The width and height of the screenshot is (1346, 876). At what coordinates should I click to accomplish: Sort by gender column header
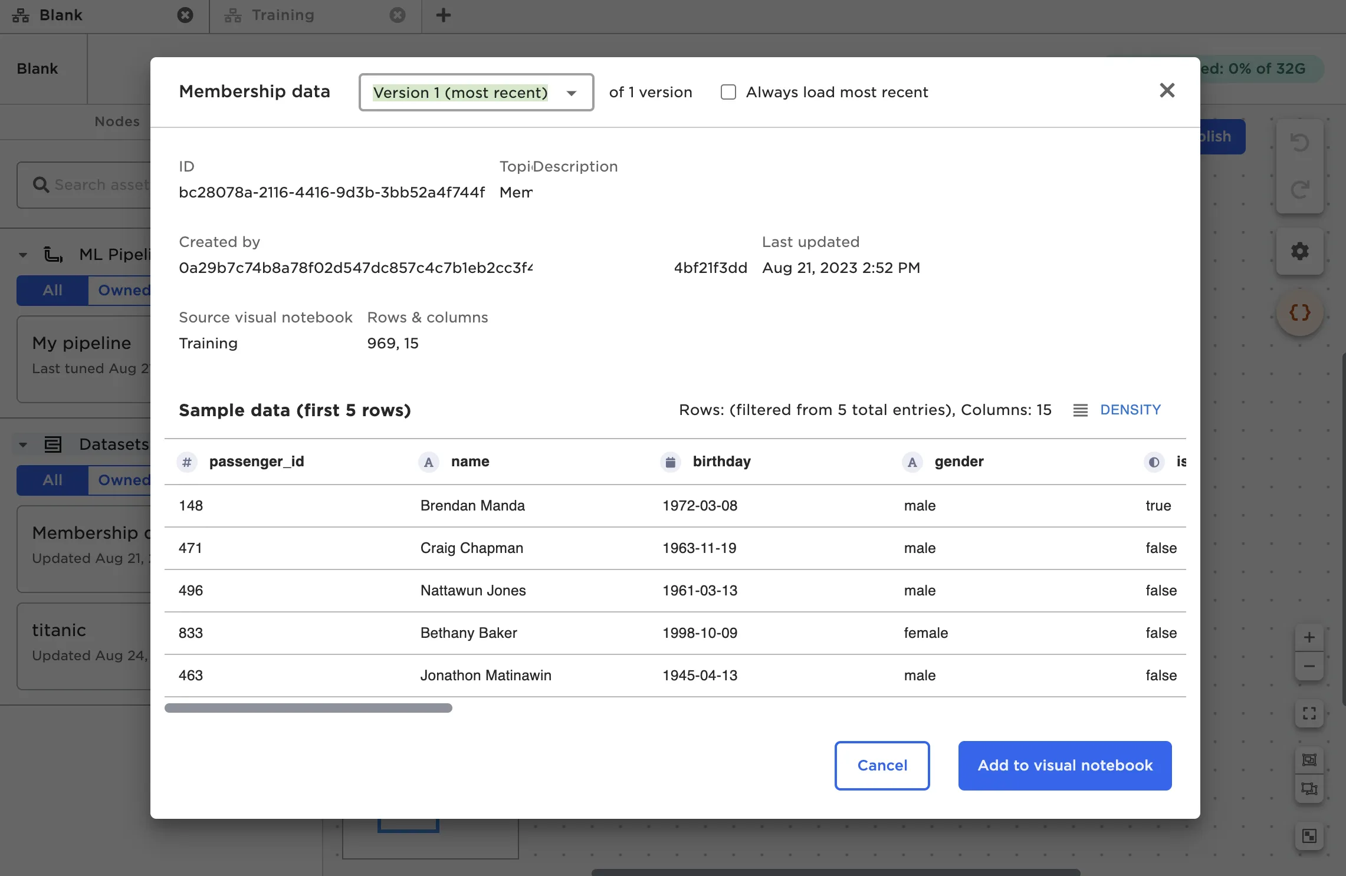(959, 462)
